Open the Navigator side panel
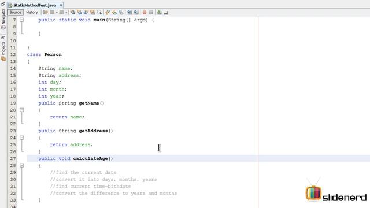Image resolution: width=370 pixels, height=208 pixels. pyautogui.click(x=3, y=19)
